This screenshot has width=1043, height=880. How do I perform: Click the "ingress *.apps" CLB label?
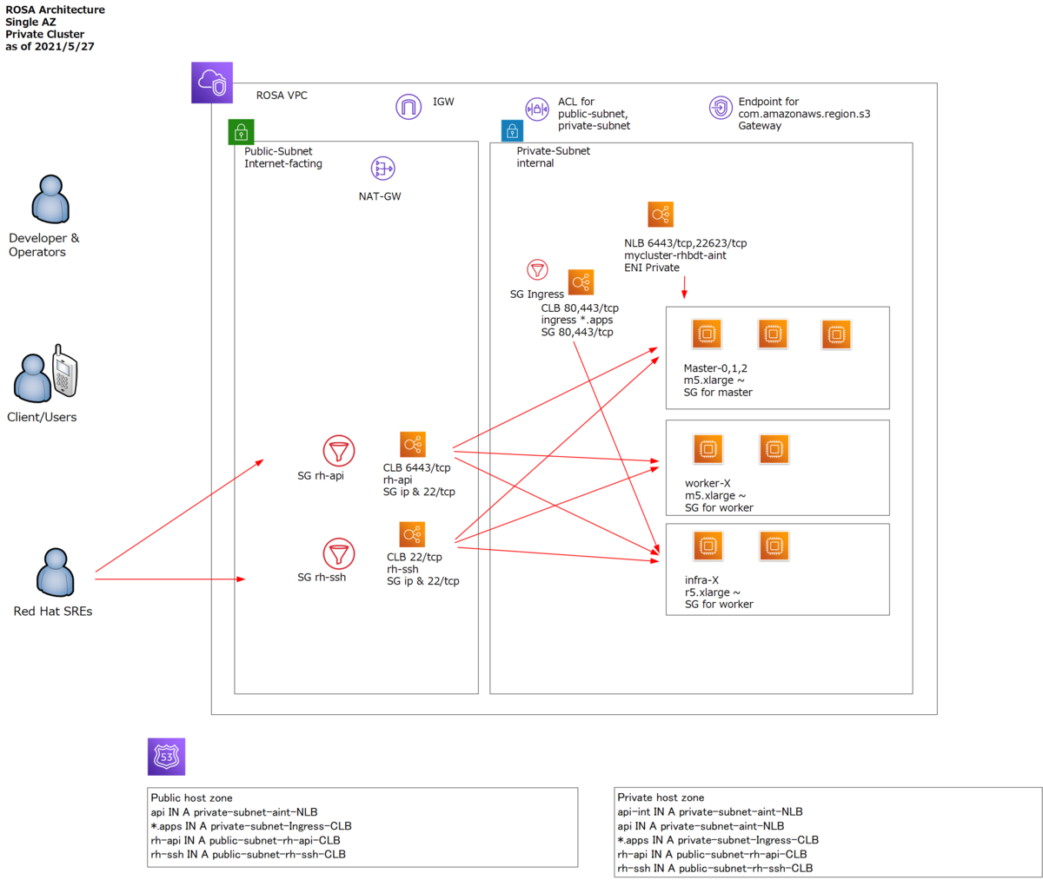[x=577, y=320]
